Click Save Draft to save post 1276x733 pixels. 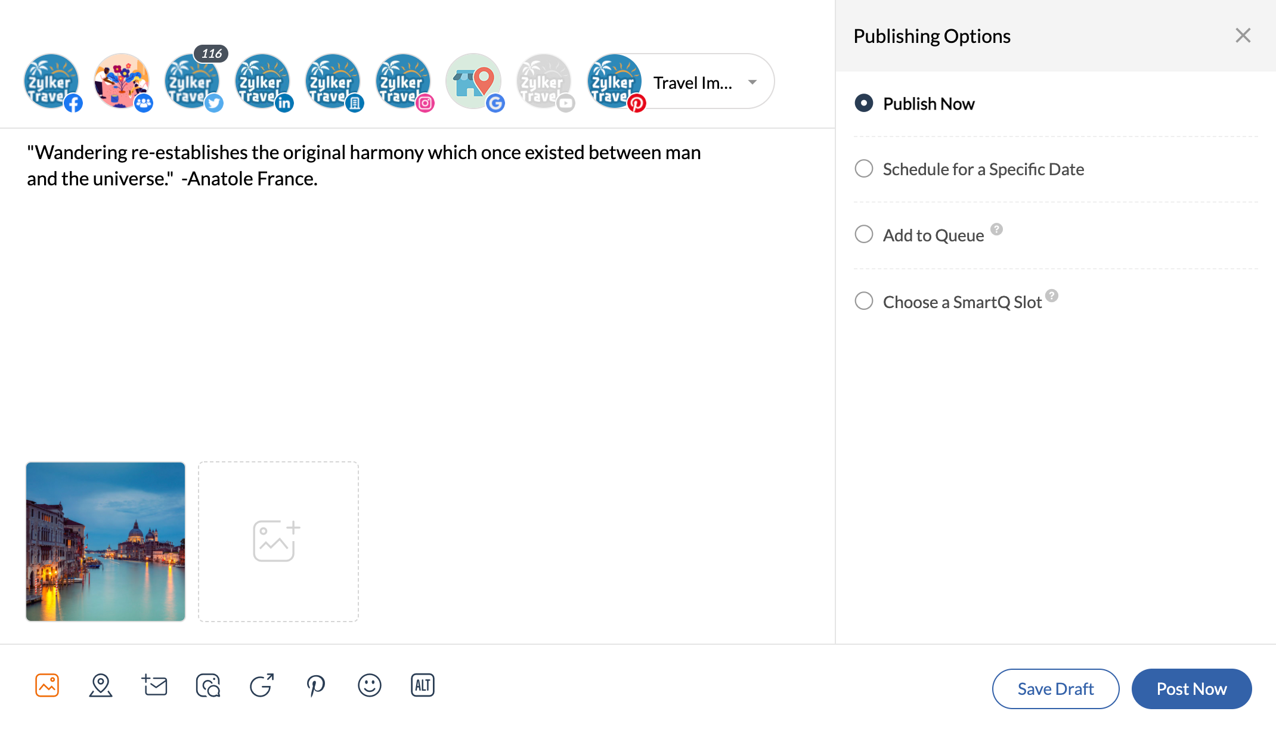pyautogui.click(x=1055, y=688)
